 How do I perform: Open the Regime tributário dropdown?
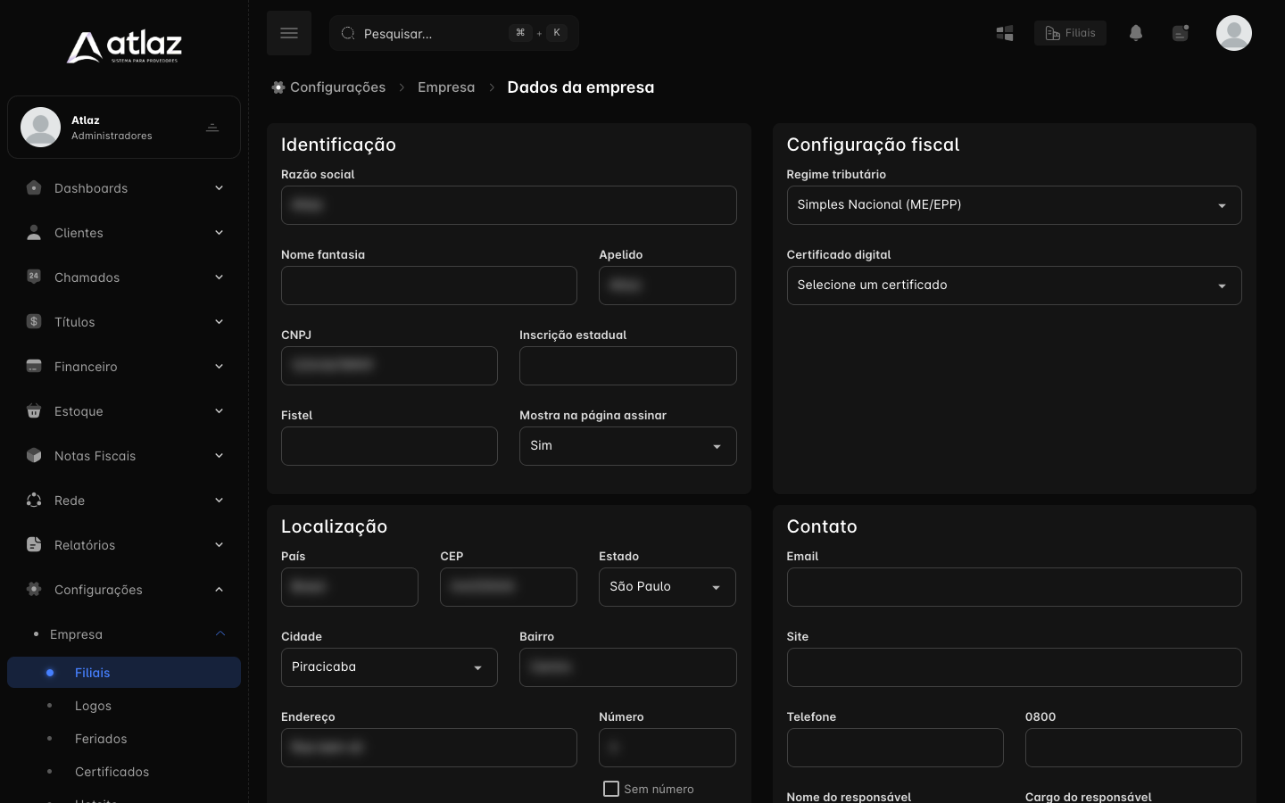click(x=1014, y=205)
